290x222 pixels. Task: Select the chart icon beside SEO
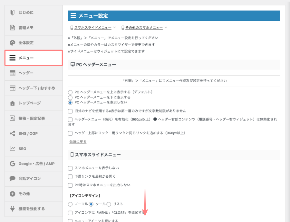tap(12, 148)
